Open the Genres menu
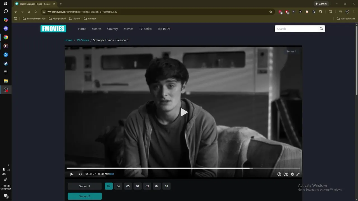The width and height of the screenshot is (358, 201). coord(97,29)
